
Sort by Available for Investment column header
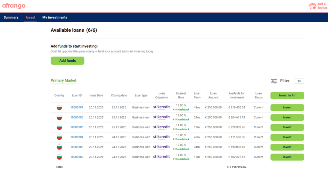[x=237, y=96]
